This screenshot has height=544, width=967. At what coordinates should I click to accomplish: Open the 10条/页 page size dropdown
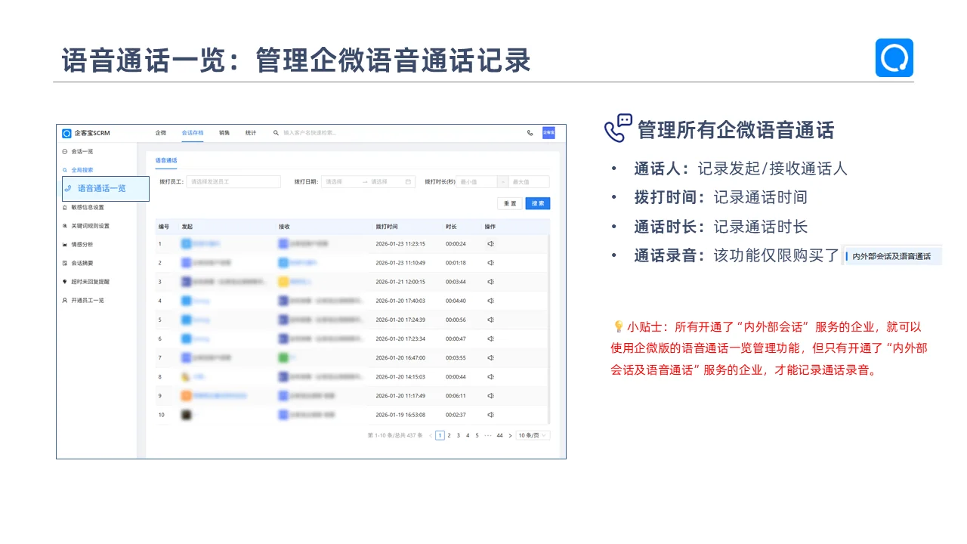pos(533,435)
